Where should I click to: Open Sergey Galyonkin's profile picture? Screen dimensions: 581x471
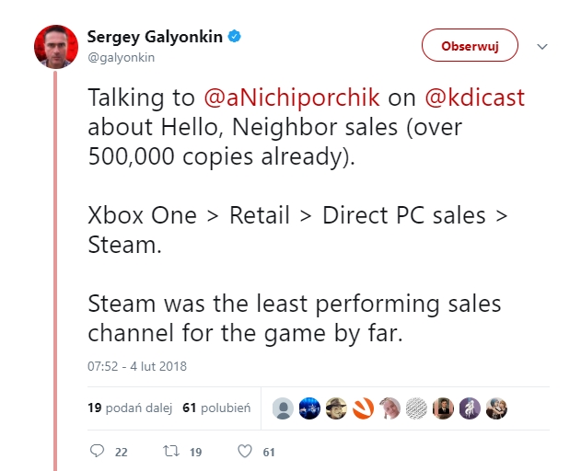click(x=56, y=45)
